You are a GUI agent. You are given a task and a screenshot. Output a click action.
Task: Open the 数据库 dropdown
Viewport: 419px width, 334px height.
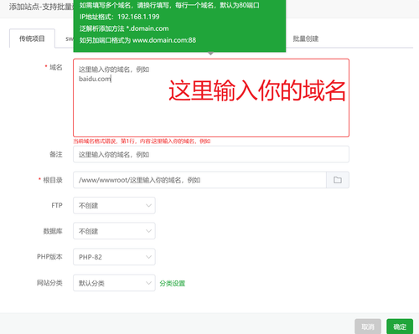coord(114,231)
